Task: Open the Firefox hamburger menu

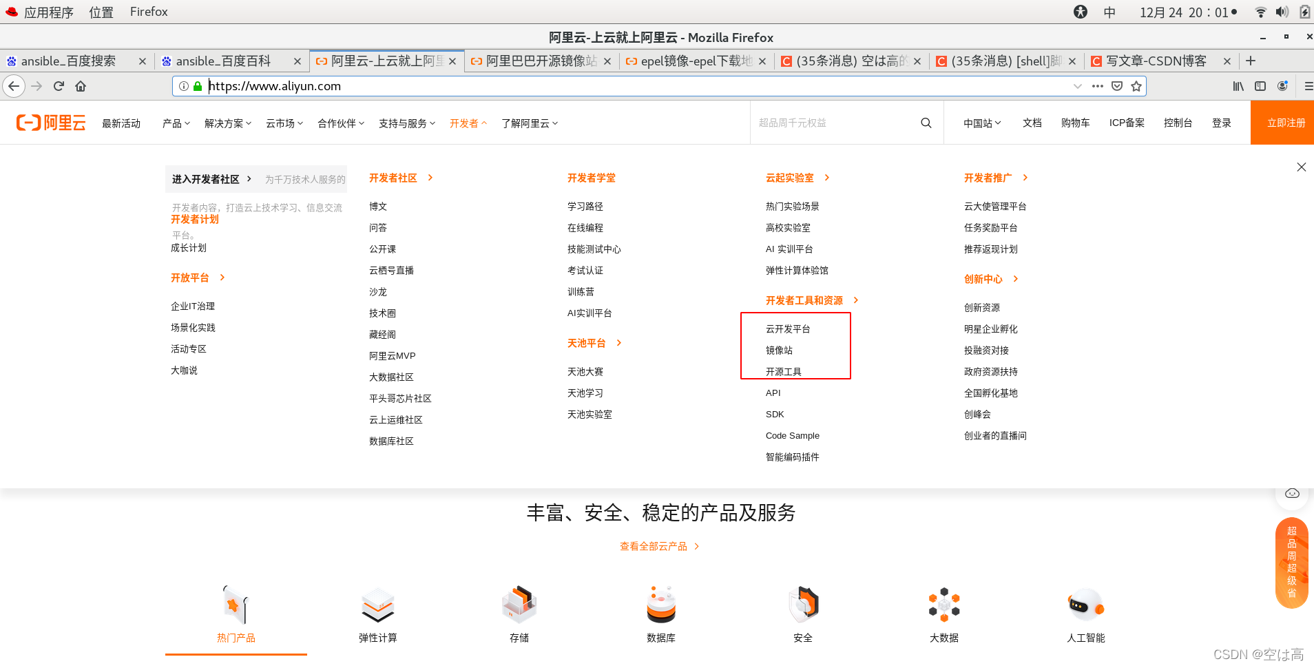Action: point(1308,86)
